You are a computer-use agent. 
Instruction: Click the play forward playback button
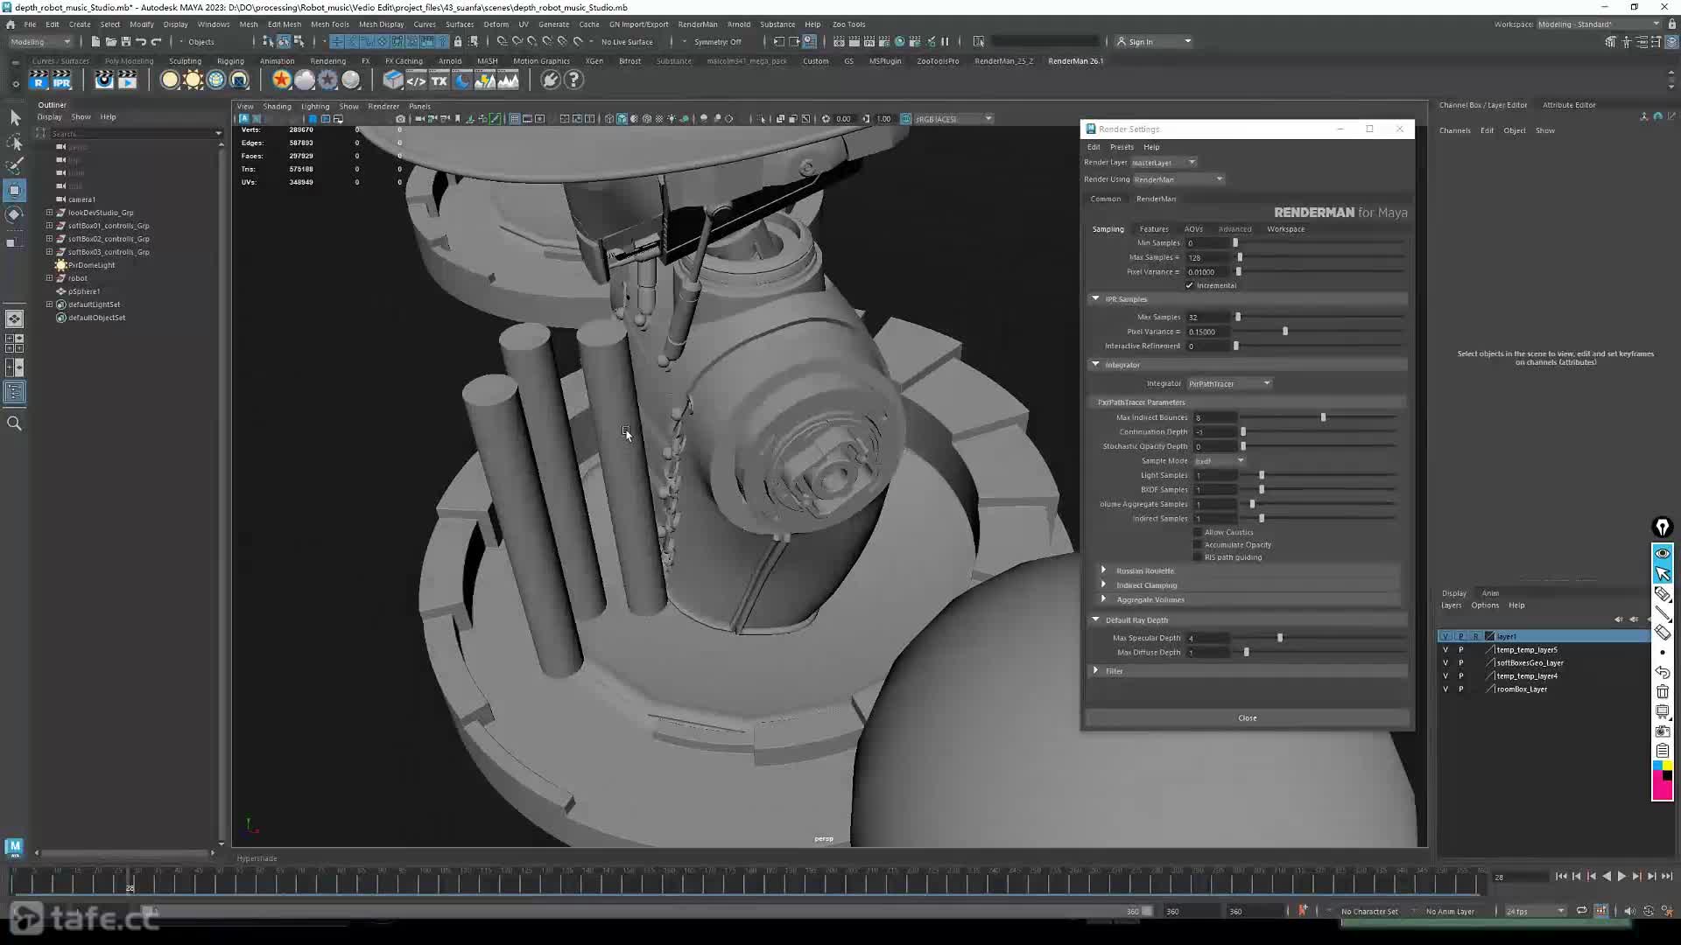click(1621, 877)
